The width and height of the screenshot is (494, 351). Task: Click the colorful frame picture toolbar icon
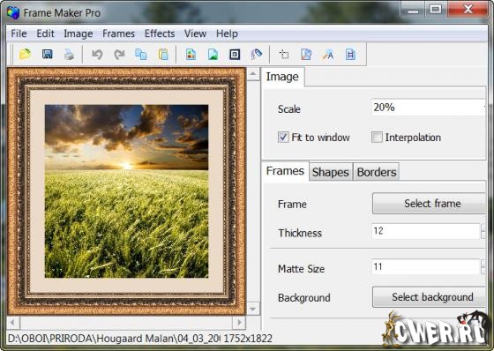point(191,54)
